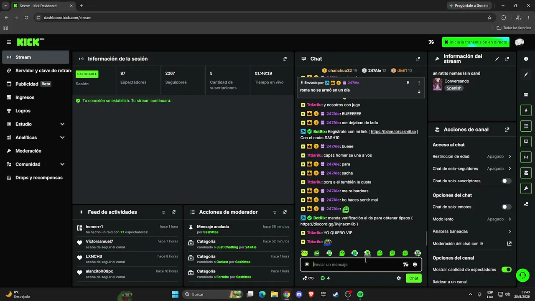Open Restricción de edad options
Viewport: 535px width, 301px height.
coord(472,156)
